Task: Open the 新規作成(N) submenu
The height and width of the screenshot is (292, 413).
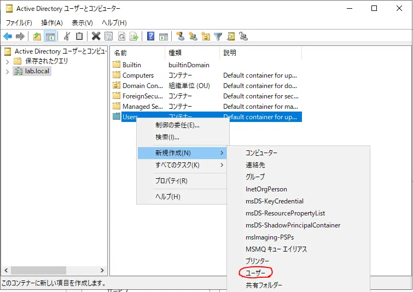Action: (182, 153)
